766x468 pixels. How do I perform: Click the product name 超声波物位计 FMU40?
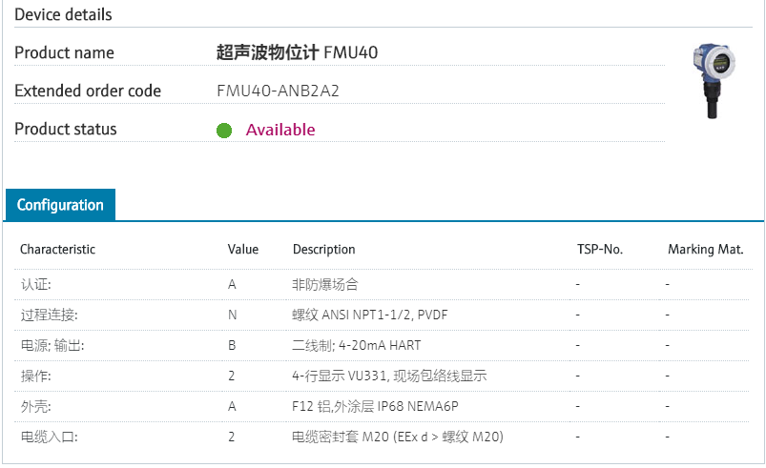298,52
